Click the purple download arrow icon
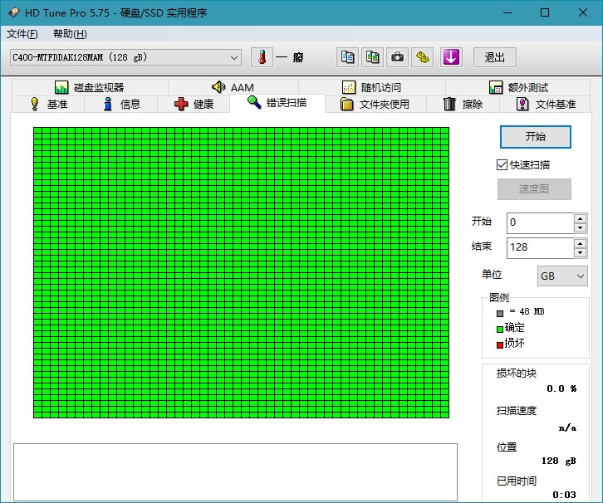The width and height of the screenshot is (603, 503). tap(451, 57)
